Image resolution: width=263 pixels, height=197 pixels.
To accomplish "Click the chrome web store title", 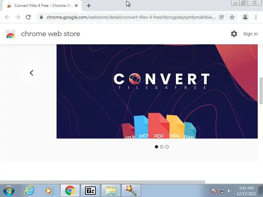I will click(x=51, y=34).
